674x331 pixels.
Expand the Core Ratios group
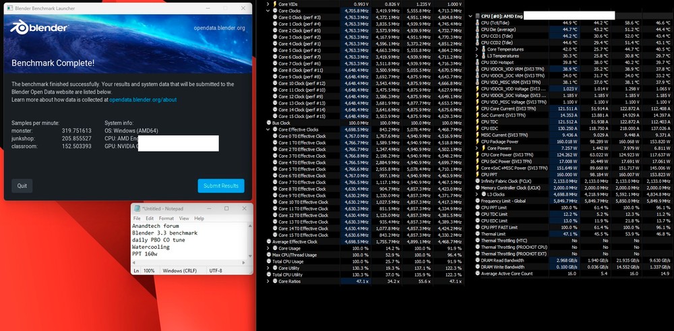pyautogui.click(x=268, y=281)
